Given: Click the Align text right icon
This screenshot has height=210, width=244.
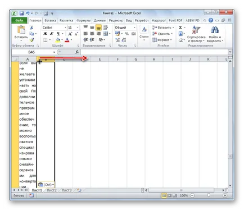Looking at the screenshot, I should [98, 34].
